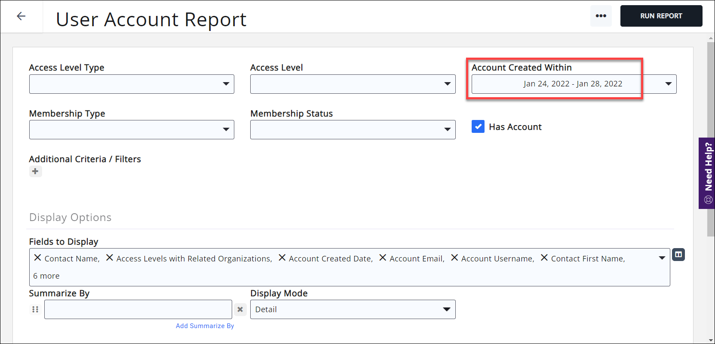
Task: Uncheck the Has Account checkbox
Action: 478,127
